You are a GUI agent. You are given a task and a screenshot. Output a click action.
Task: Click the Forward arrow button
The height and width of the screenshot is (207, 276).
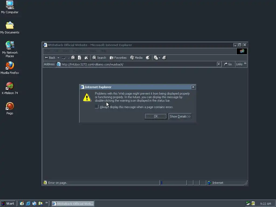coord(64,58)
